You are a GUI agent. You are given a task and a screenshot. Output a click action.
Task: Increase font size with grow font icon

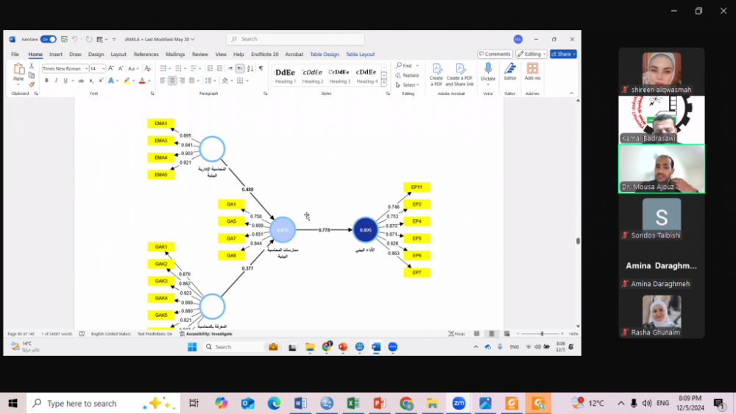coord(111,68)
